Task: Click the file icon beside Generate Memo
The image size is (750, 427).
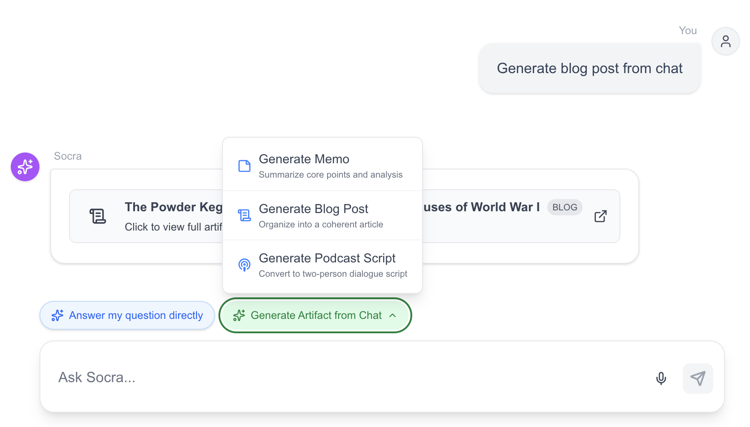Action: click(244, 166)
